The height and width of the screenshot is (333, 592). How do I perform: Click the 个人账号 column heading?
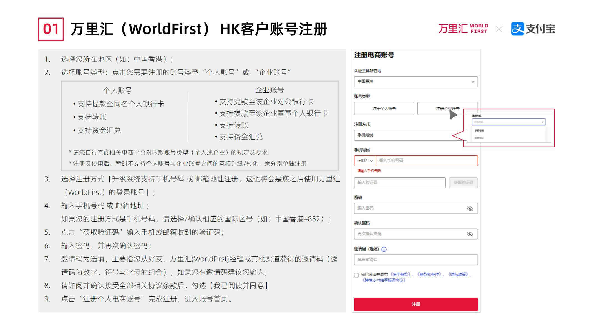pyautogui.click(x=117, y=90)
